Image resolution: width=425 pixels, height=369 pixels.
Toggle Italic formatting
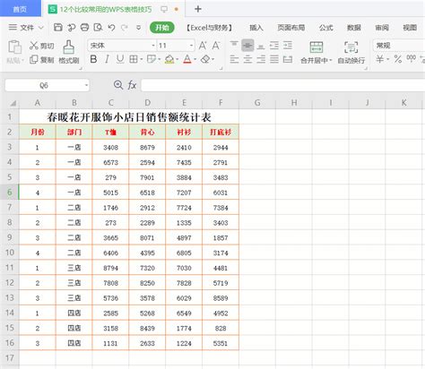click(x=107, y=59)
